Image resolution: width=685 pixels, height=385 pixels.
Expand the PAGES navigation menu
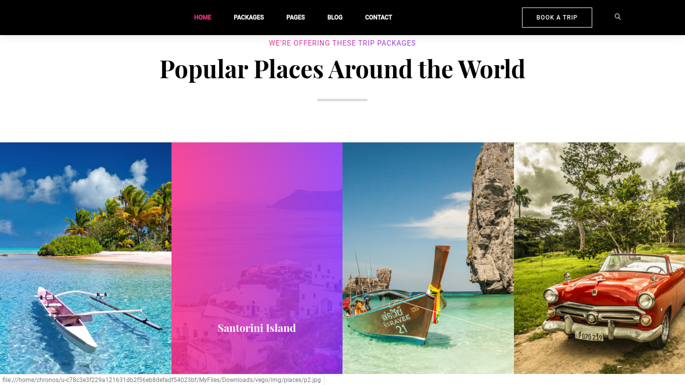tap(295, 18)
